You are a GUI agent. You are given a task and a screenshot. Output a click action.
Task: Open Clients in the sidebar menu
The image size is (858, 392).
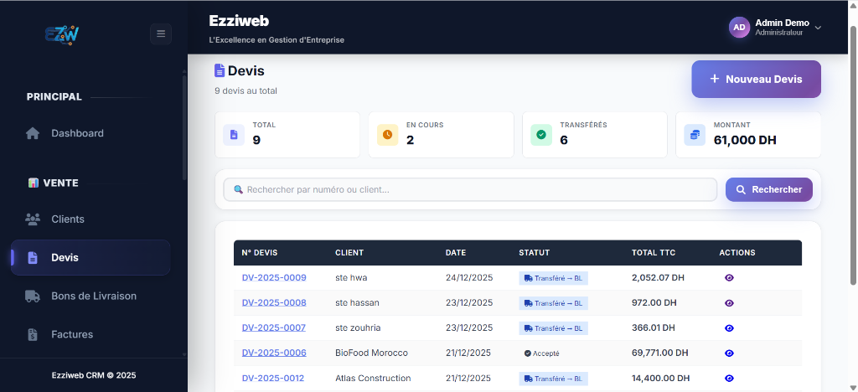90,219
